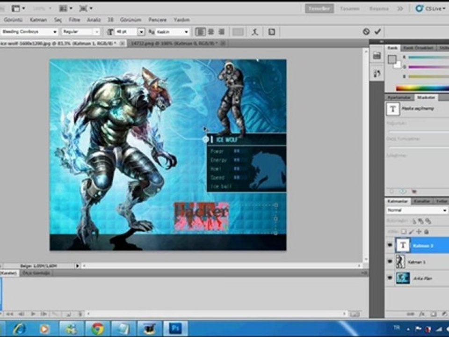Viewport: 449px width, 337px height.
Task: Open the view extras dropdown
Action: coord(18,8)
